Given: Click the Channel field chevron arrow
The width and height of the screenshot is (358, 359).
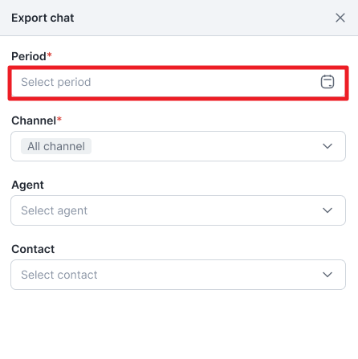Looking at the screenshot, I should [x=327, y=146].
